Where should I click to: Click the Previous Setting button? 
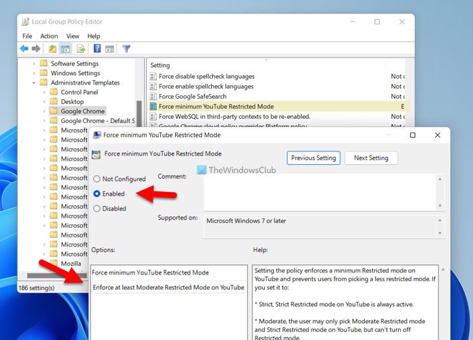[x=314, y=157]
